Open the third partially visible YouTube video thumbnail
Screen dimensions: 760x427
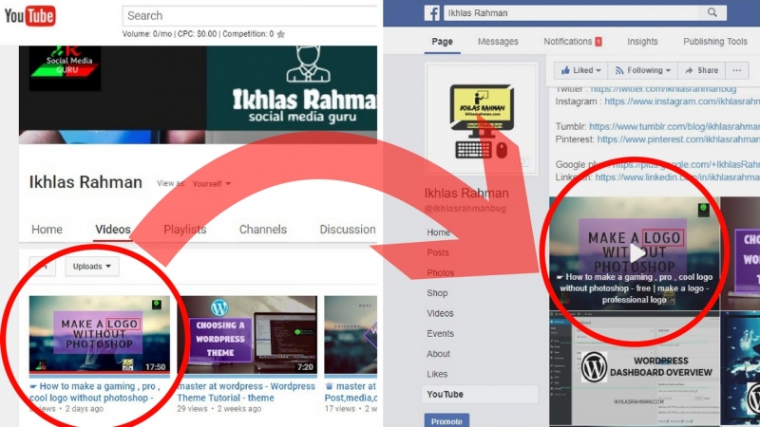coord(351,335)
